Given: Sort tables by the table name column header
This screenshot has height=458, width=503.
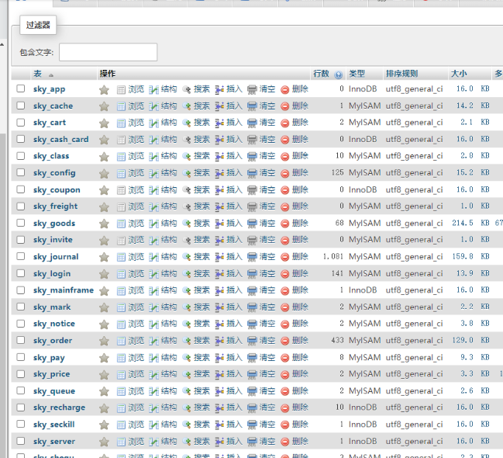Looking at the screenshot, I should tap(37, 74).
